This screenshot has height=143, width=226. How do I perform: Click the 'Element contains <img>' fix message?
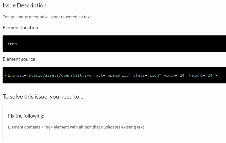76,127
